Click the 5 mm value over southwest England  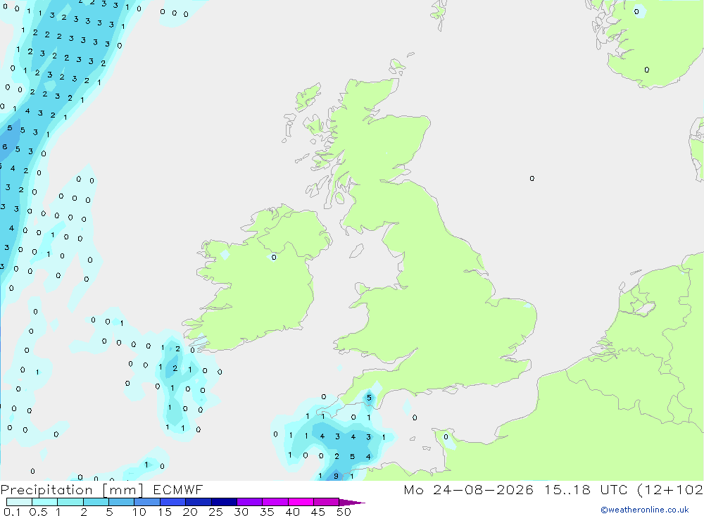pyautogui.click(x=369, y=398)
